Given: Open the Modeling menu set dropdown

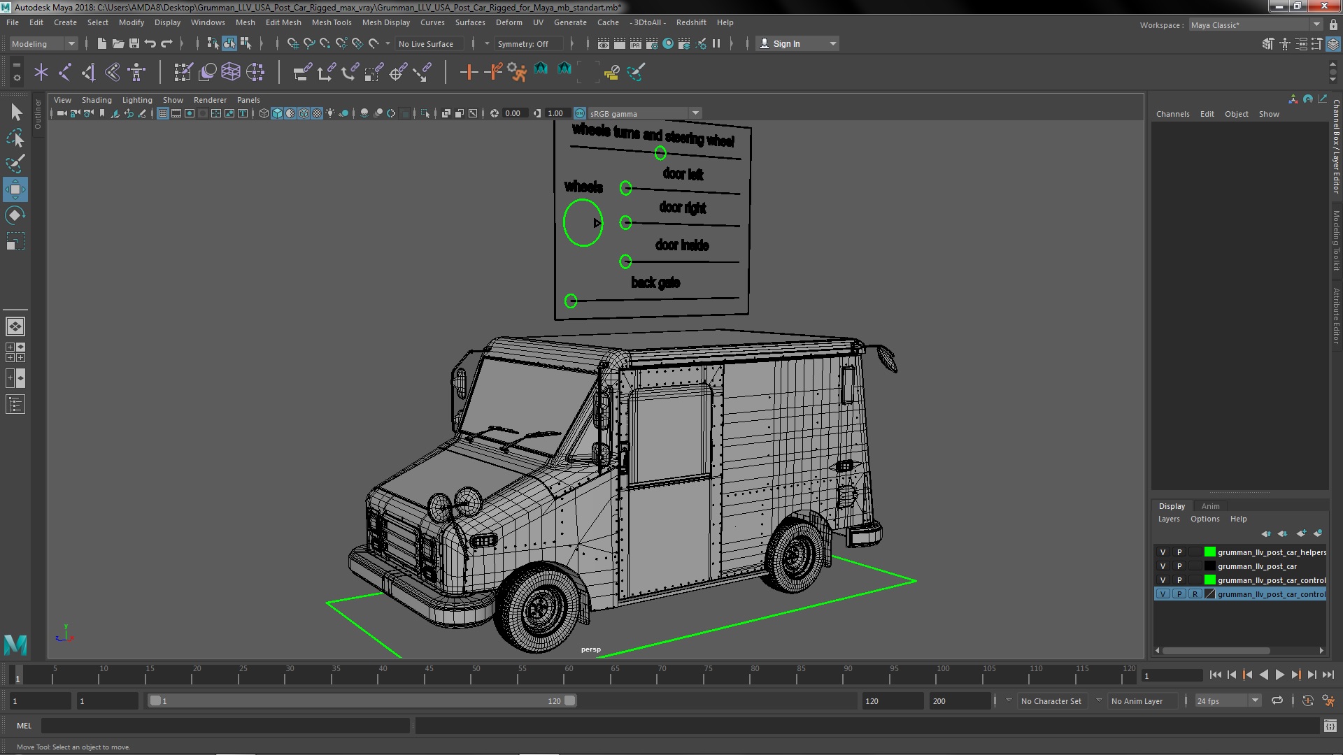Looking at the screenshot, I should pos(43,43).
